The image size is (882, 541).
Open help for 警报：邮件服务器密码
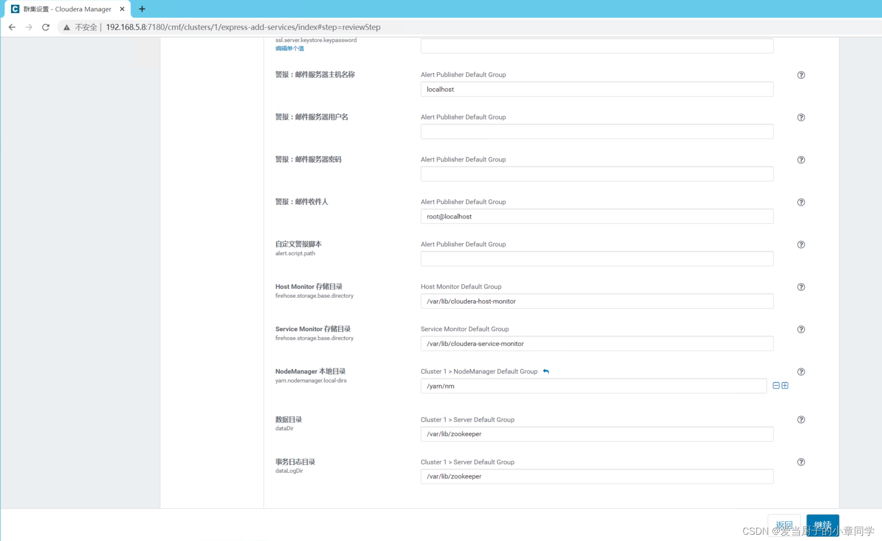(x=801, y=160)
